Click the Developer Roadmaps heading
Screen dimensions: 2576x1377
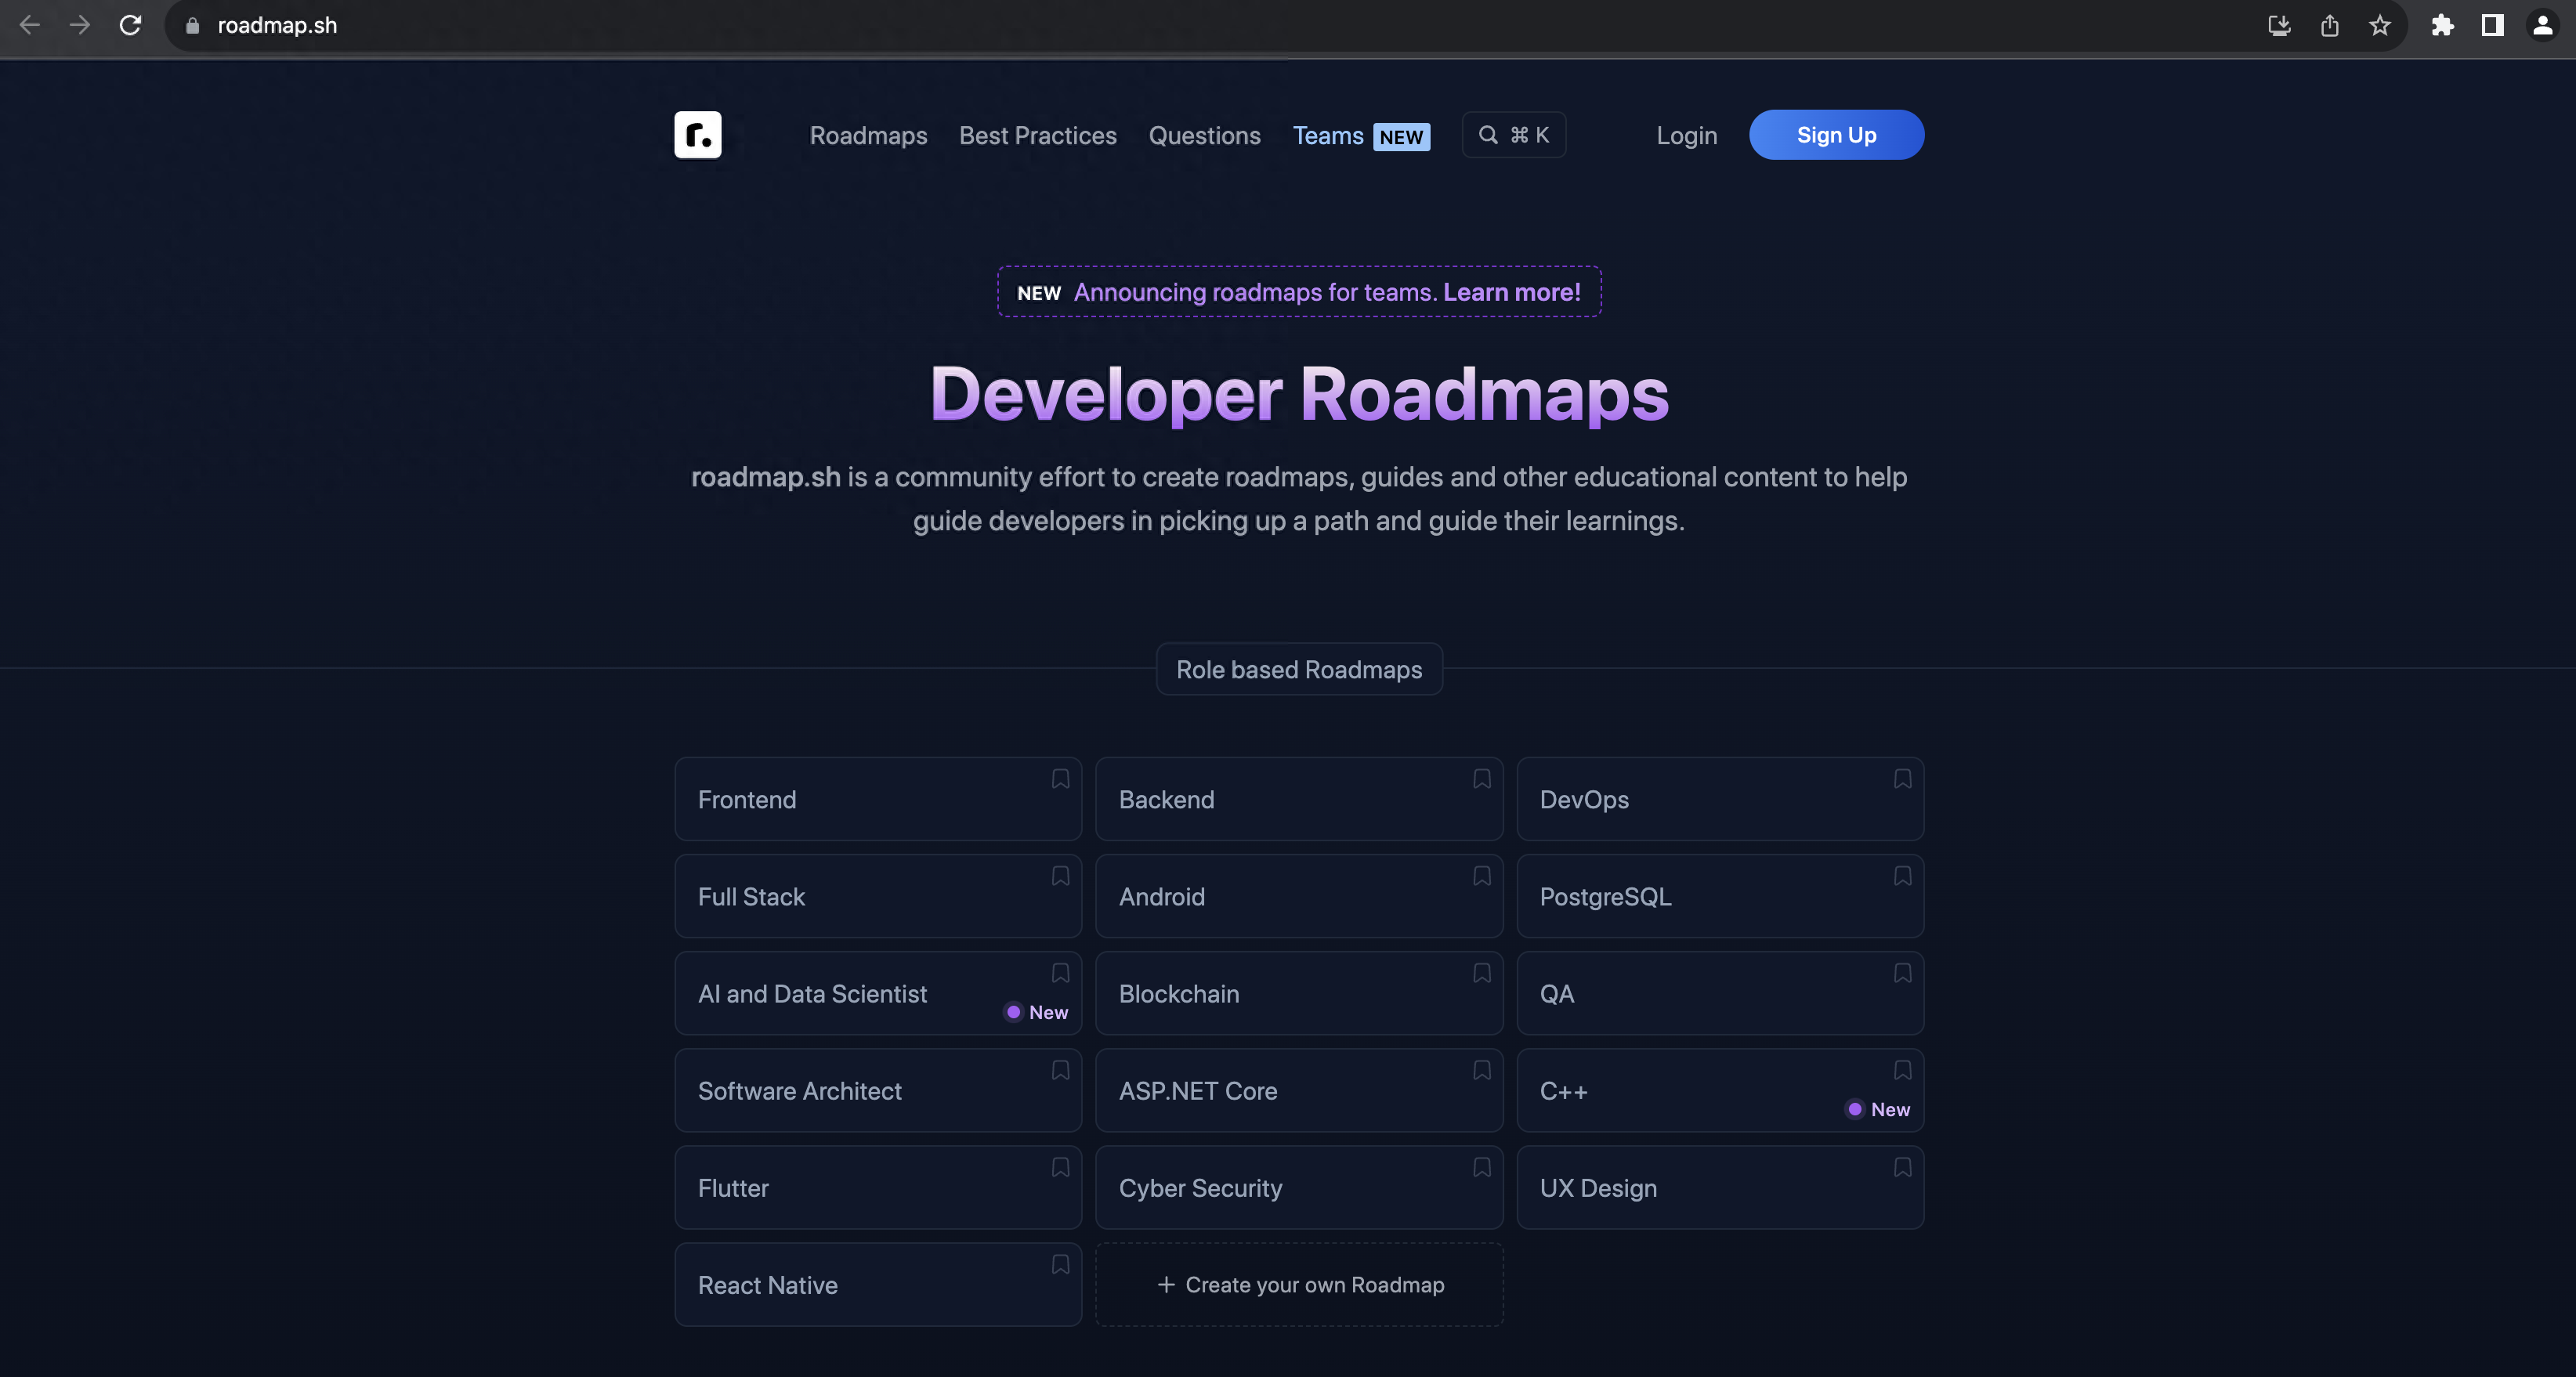point(1299,393)
